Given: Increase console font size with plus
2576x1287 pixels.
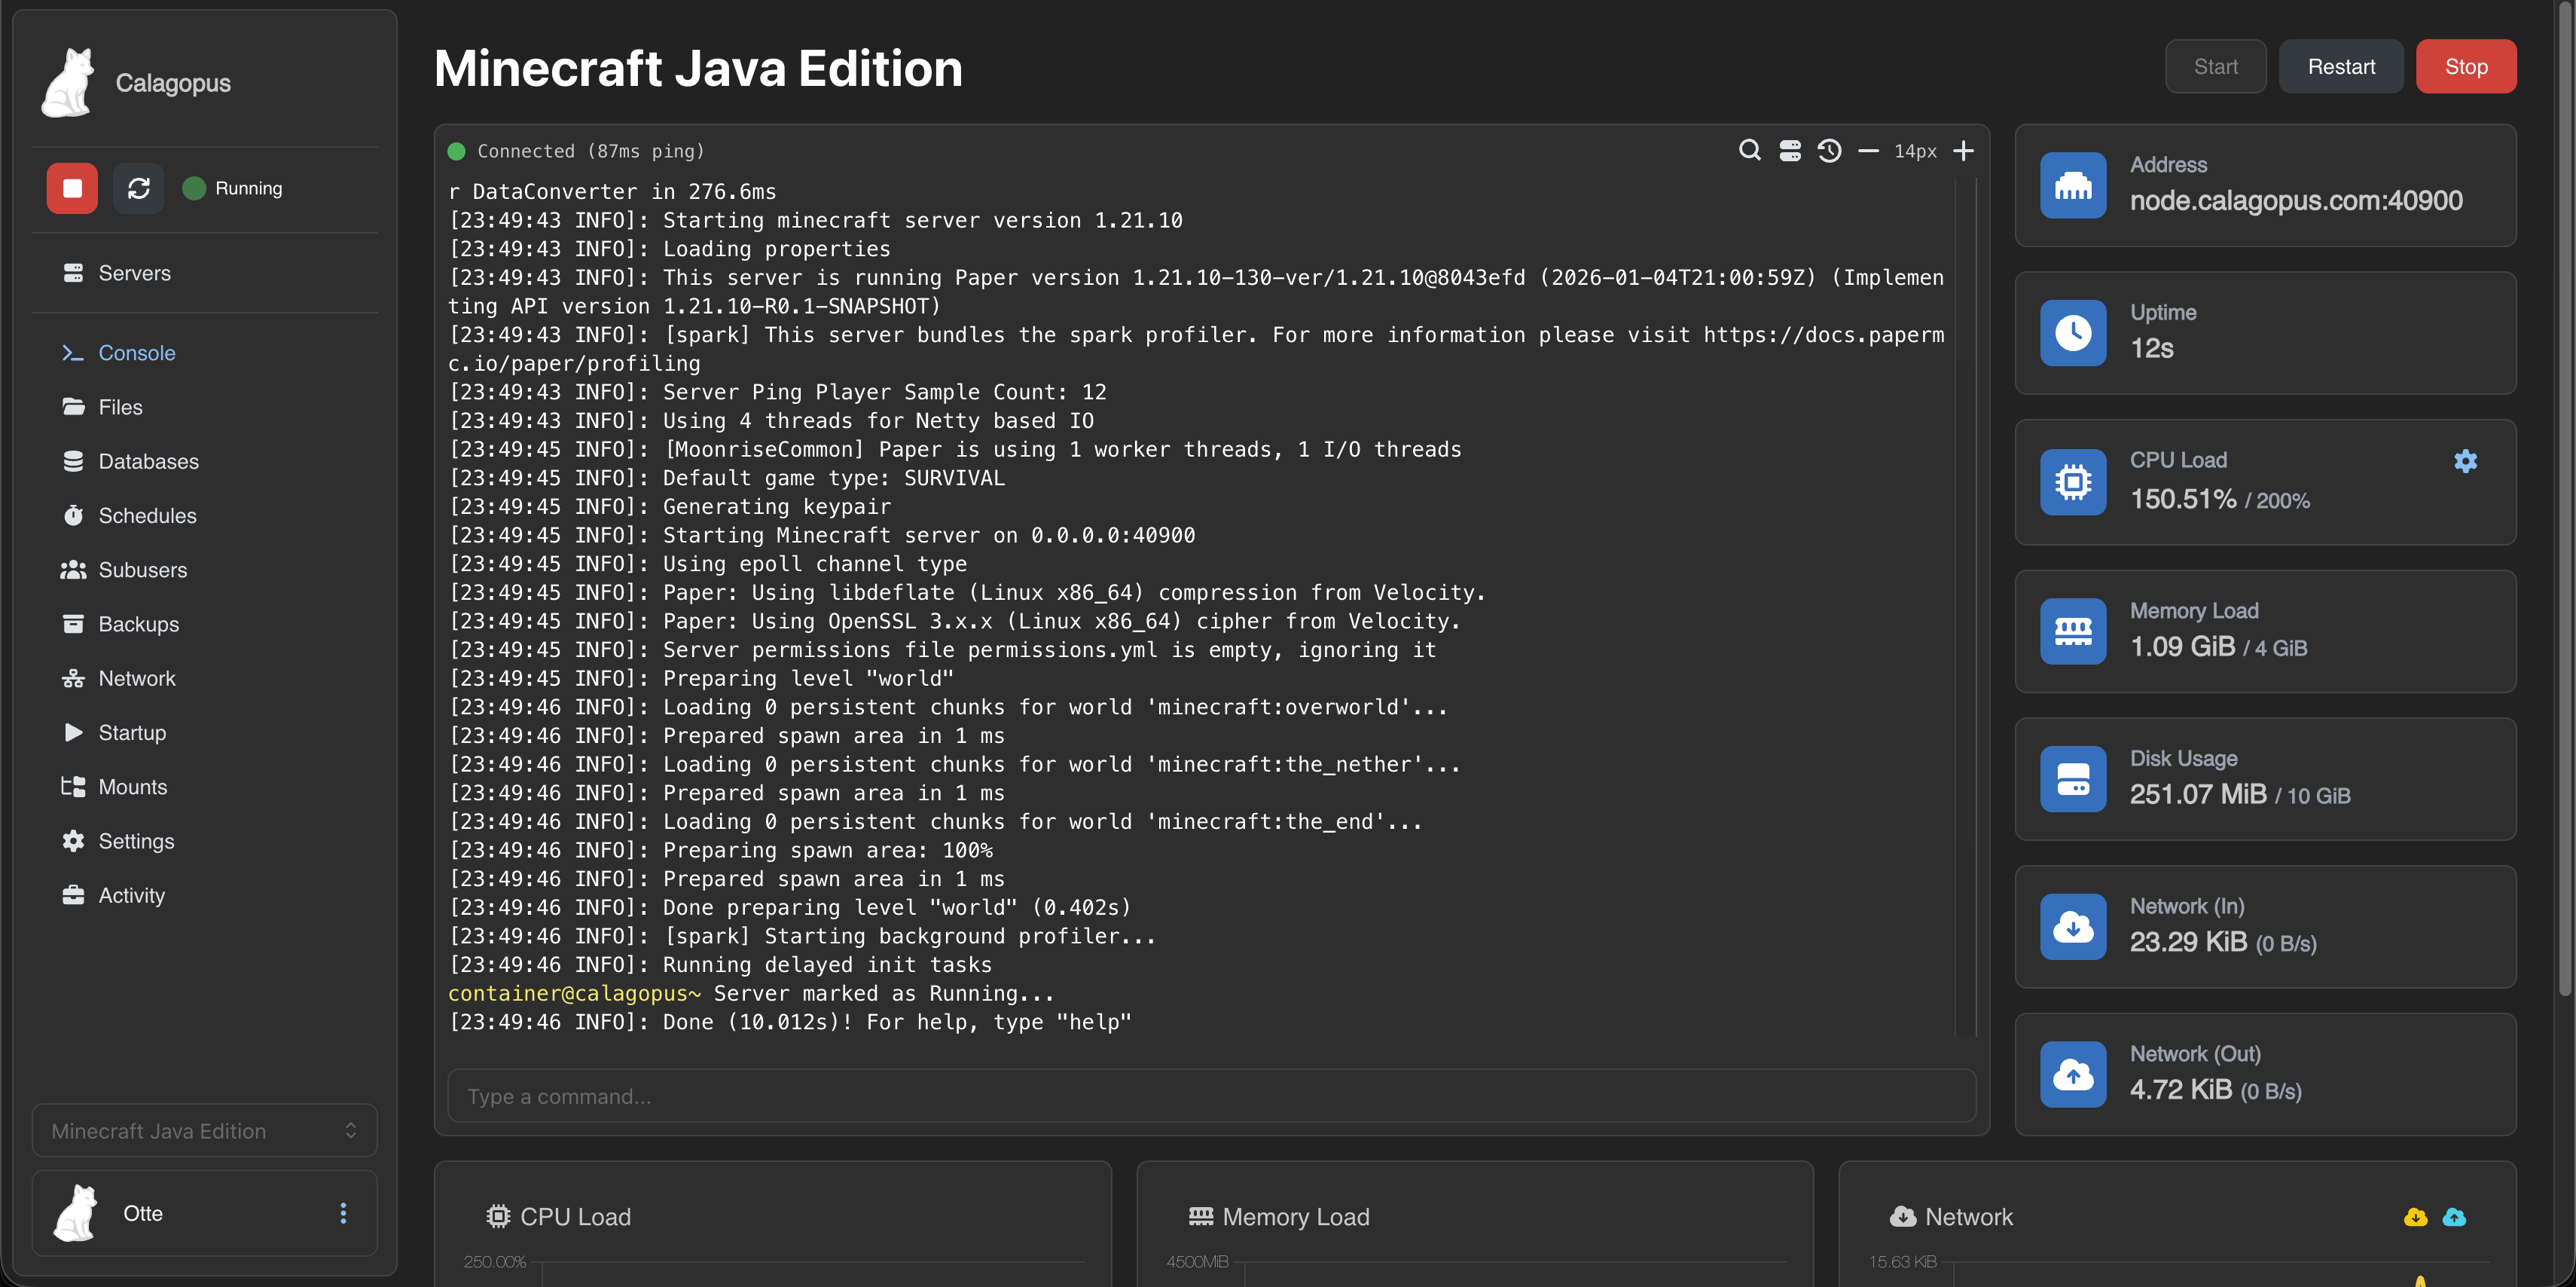Looking at the screenshot, I should [1963, 150].
